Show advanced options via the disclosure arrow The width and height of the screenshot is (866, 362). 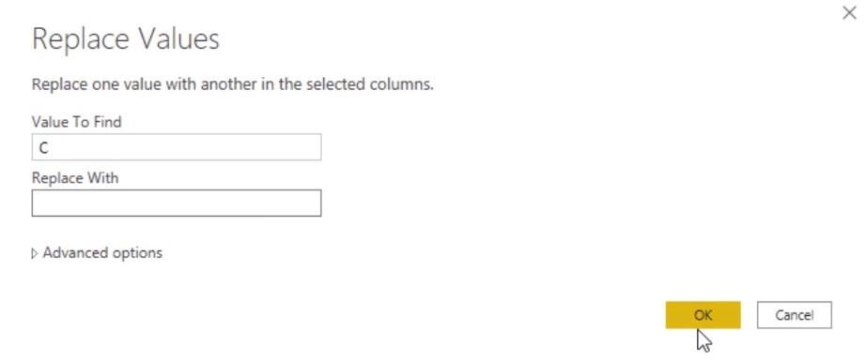point(35,253)
